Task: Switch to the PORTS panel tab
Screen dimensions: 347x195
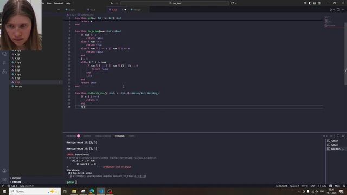Action: point(132,136)
